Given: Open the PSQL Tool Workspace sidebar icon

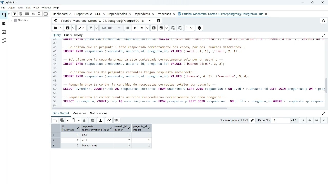Looking at the screenshot, I should click(x=4, y=32).
